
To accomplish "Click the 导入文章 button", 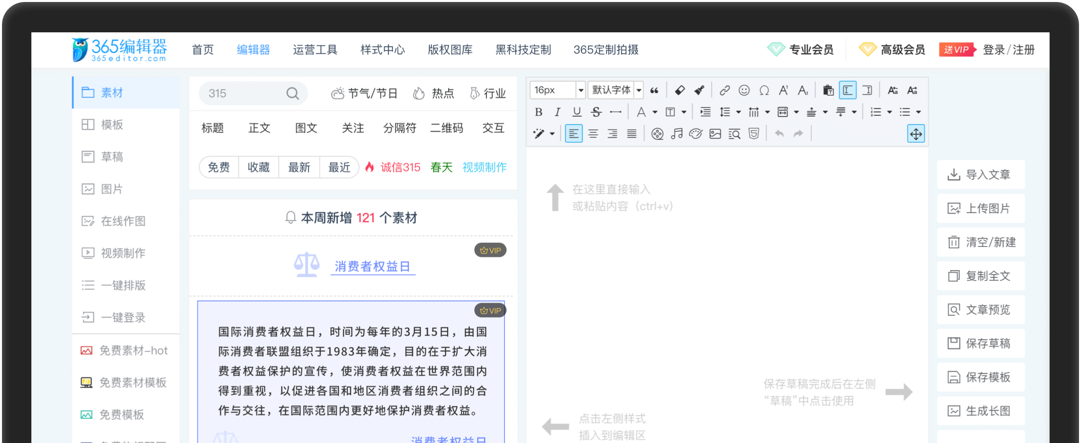I will (981, 175).
